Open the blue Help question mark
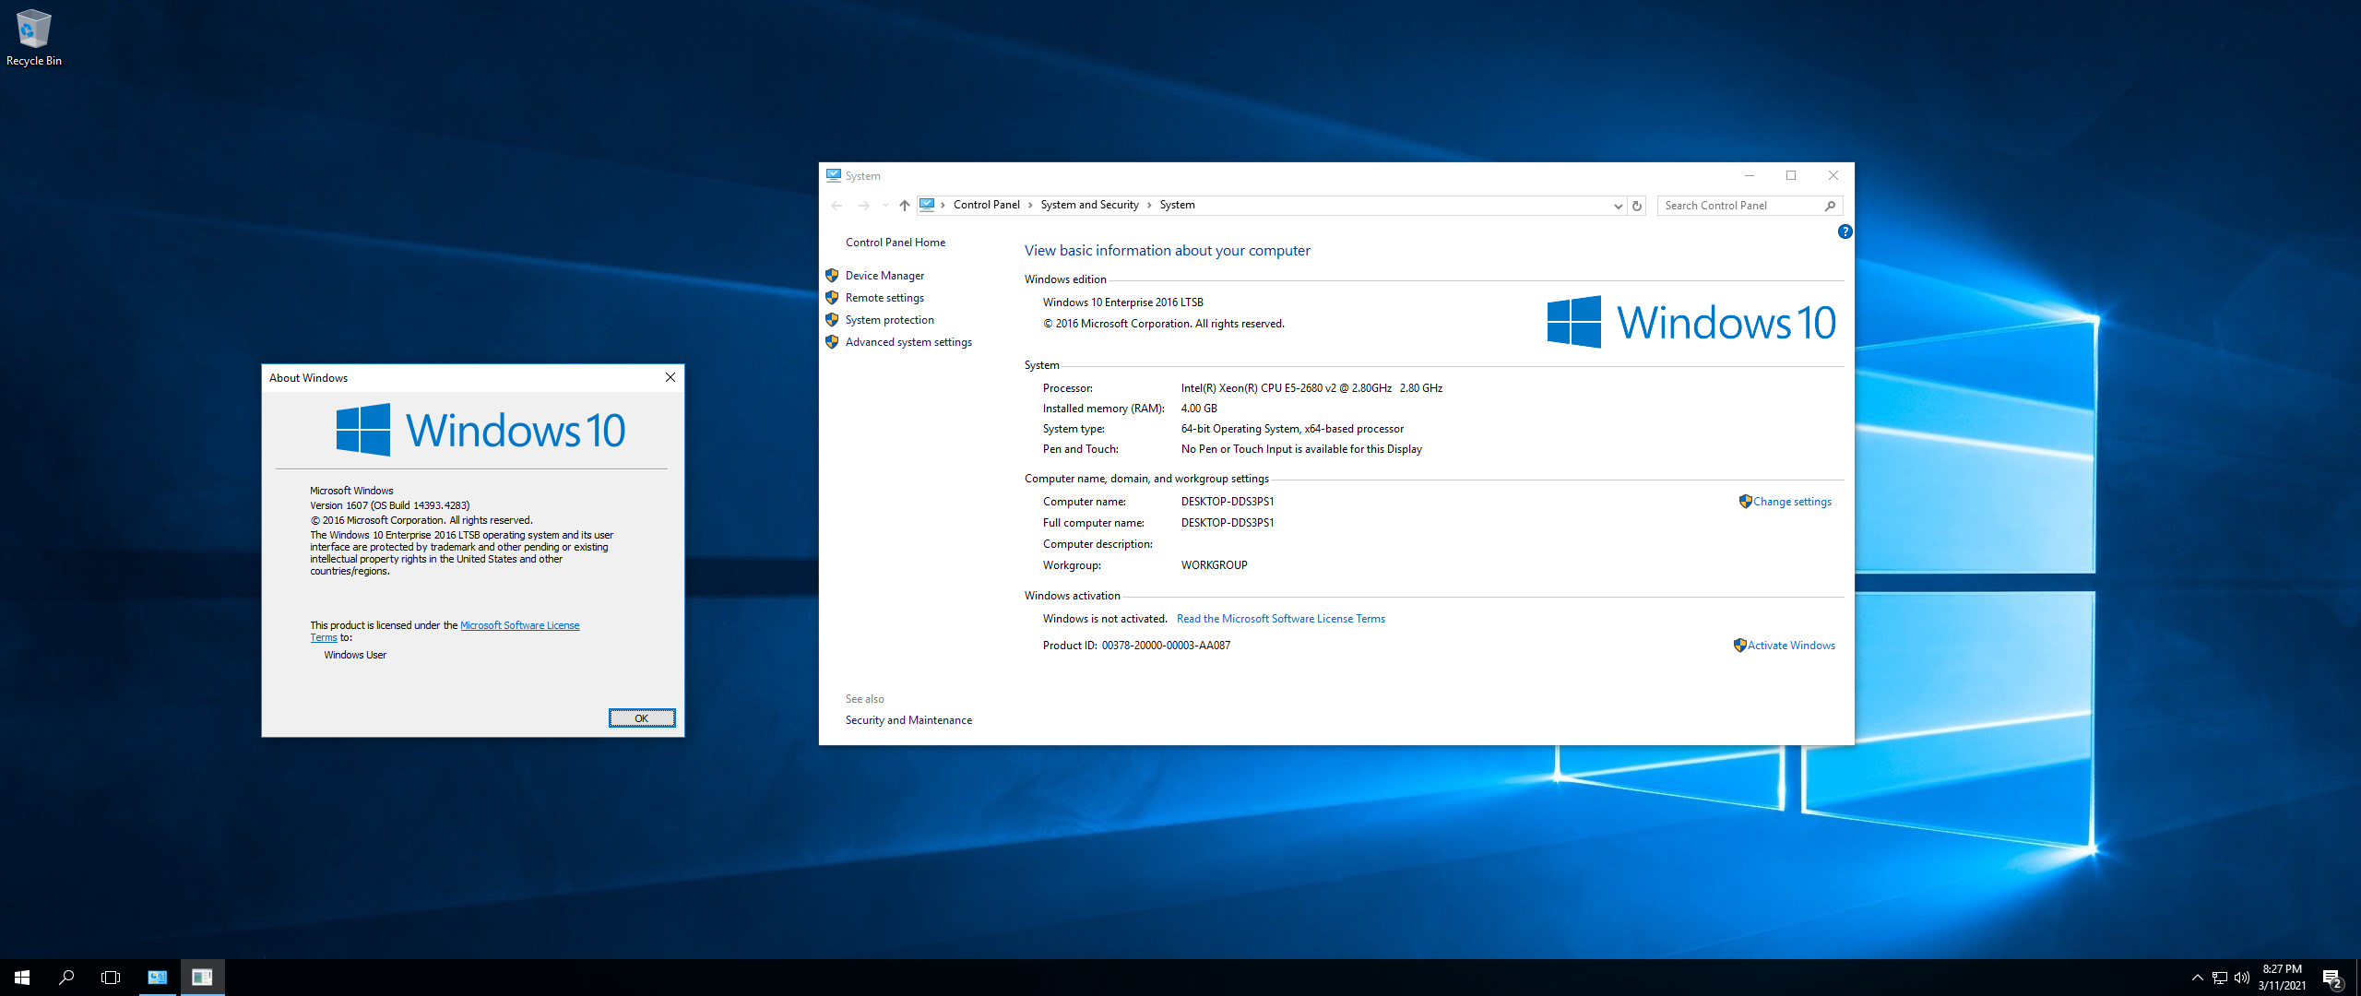Viewport: 2361px width, 996px height. click(x=1845, y=231)
